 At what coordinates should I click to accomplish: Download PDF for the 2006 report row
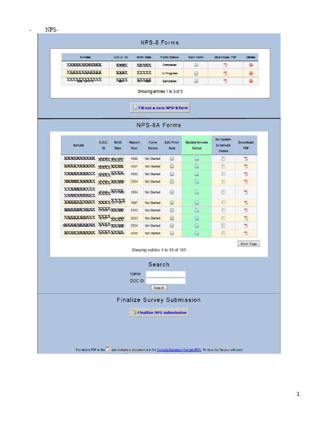(246, 233)
